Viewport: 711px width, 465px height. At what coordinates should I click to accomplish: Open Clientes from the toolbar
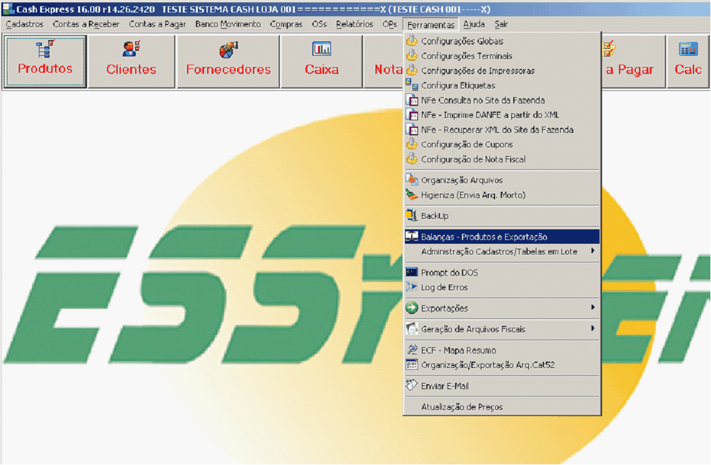point(131,61)
